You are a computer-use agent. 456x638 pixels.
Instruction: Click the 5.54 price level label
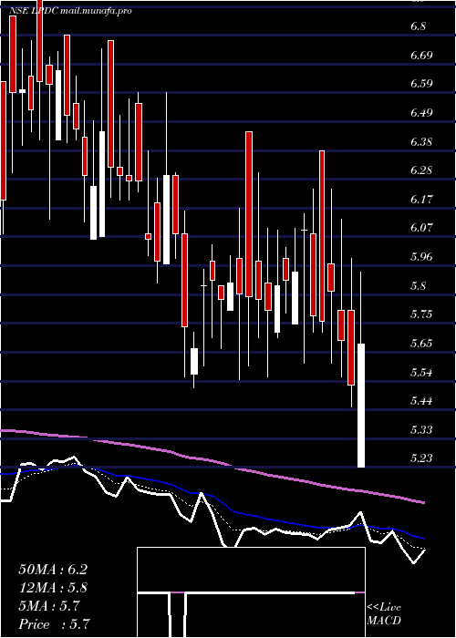coord(421,372)
